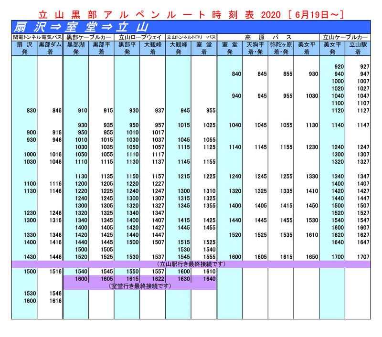The image size is (382, 337).
Task: Select the 立山駅 arrival time 1527
Action: click(x=363, y=213)
